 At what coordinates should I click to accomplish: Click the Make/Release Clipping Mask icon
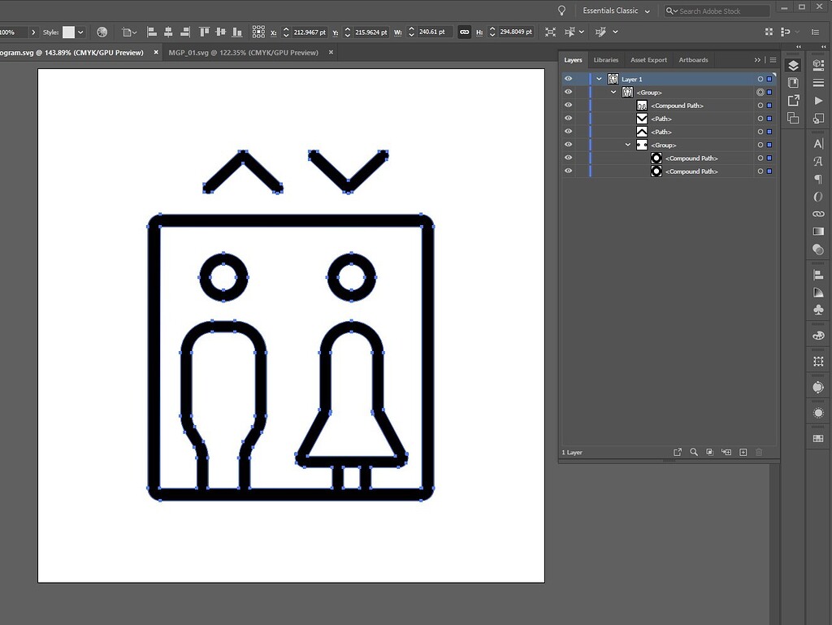[710, 452]
